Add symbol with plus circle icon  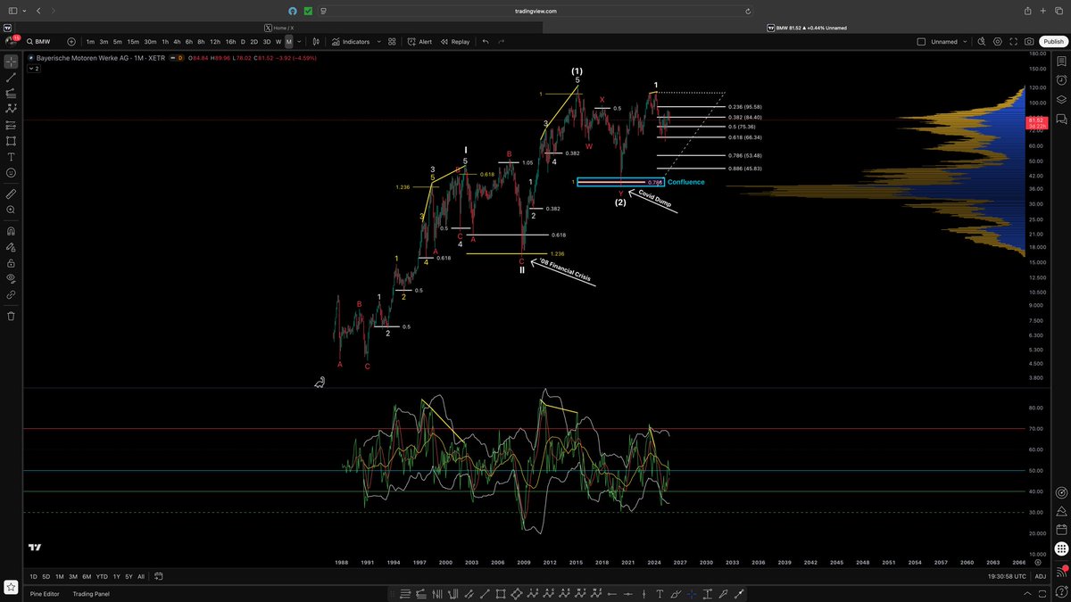point(71,41)
